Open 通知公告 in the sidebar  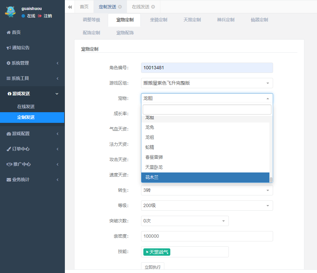21,48
